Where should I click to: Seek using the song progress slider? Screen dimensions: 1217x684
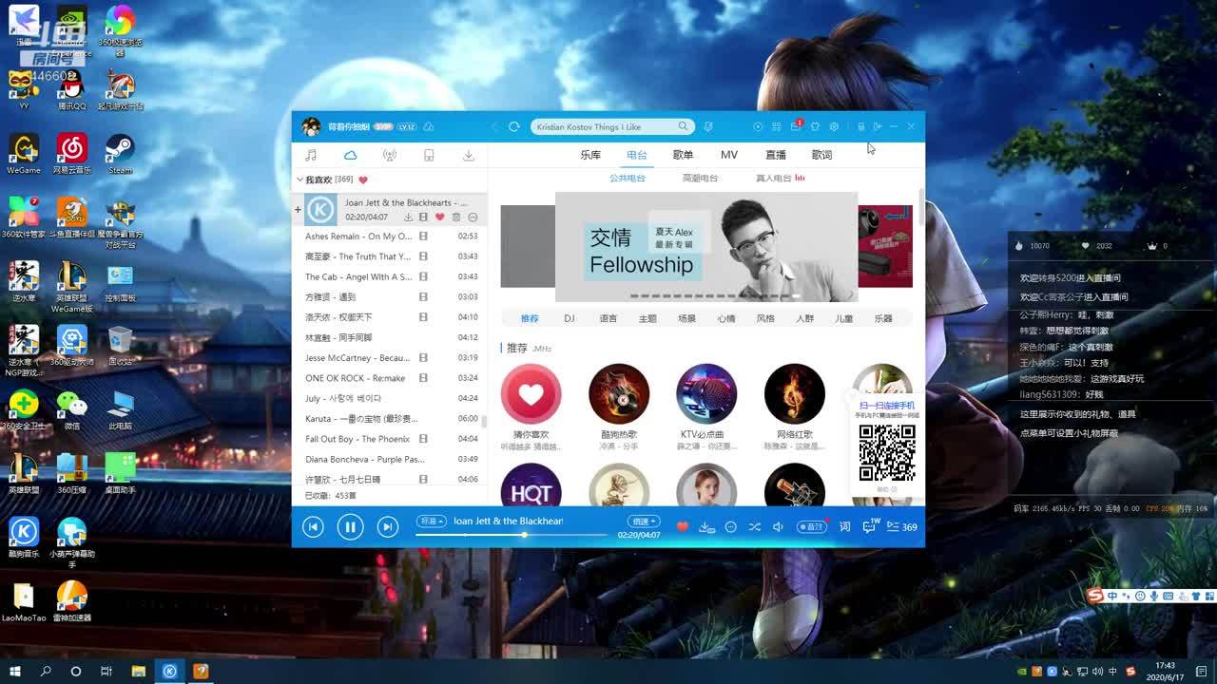[x=512, y=535]
